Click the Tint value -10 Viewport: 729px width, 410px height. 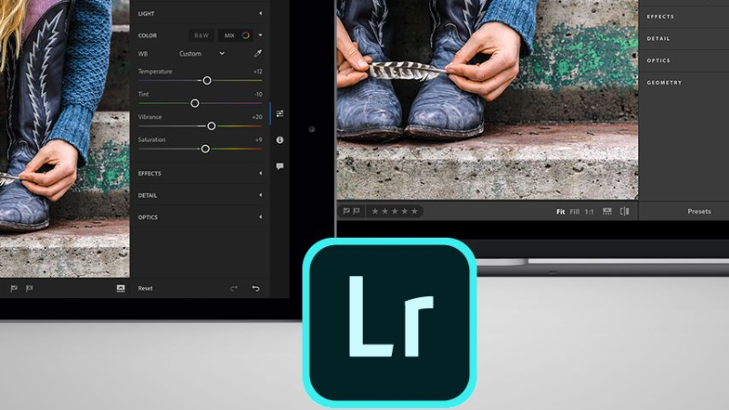coord(258,95)
